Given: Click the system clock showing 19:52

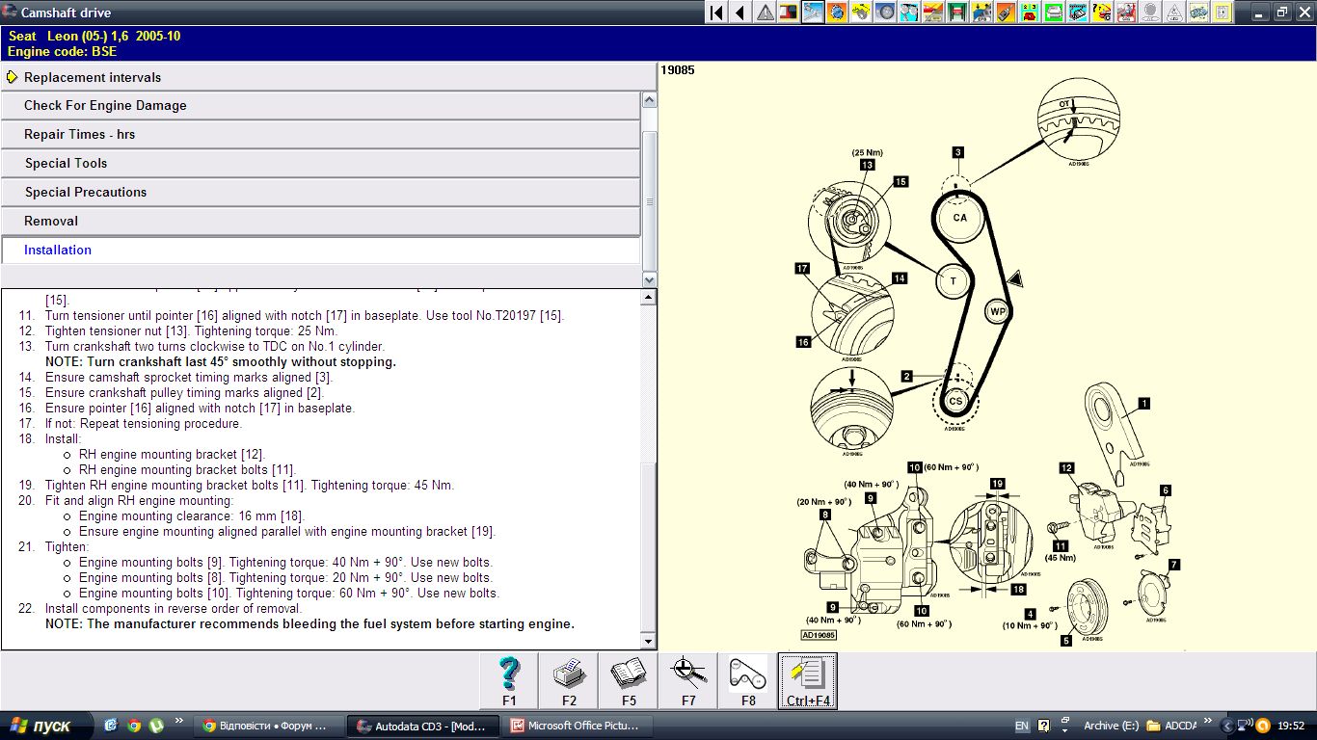Looking at the screenshot, I should (1292, 726).
